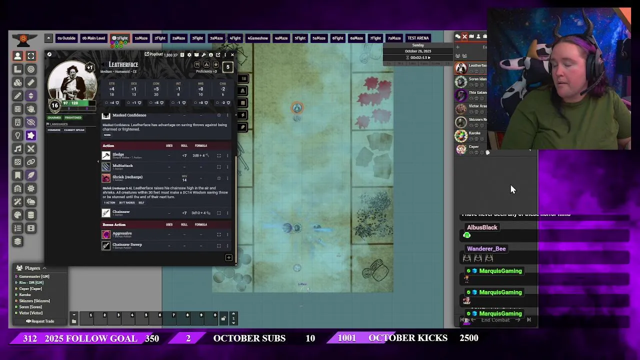Open the Chat log tab icon
This screenshot has height=360, width=640.
click(x=457, y=36)
